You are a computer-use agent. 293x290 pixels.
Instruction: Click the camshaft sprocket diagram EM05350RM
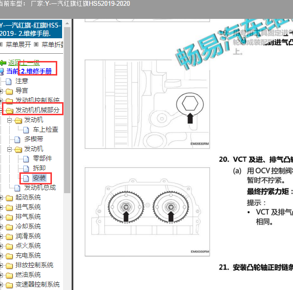click(147, 212)
